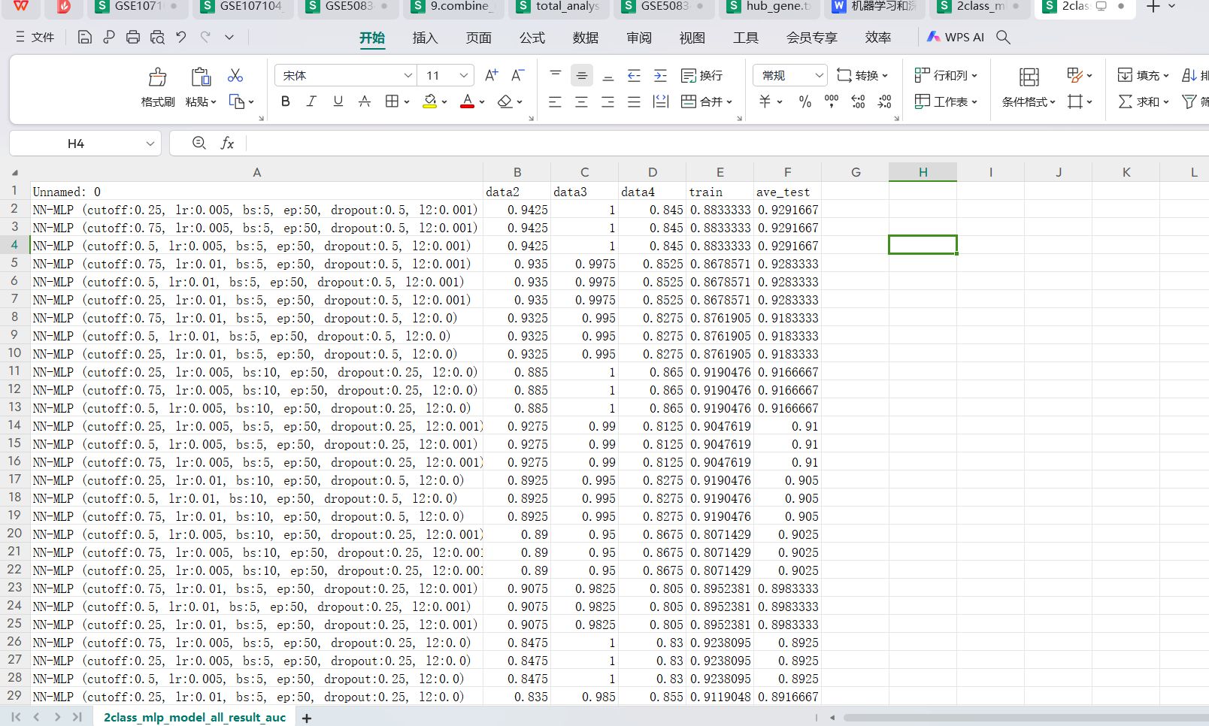Apply the red font color
The height and width of the screenshot is (726, 1209).
point(467,101)
